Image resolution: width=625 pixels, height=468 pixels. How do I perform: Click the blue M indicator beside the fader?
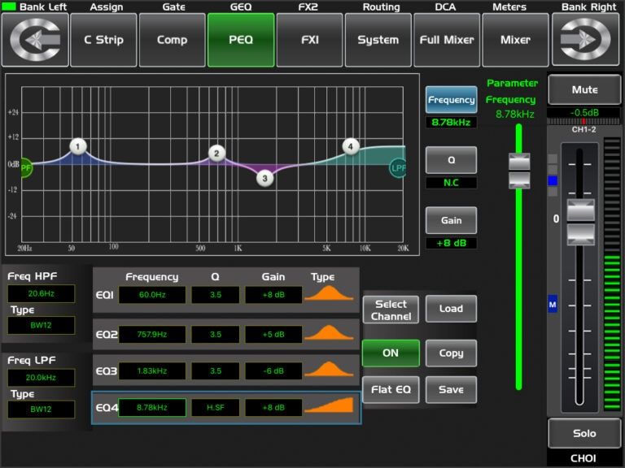[553, 305]
